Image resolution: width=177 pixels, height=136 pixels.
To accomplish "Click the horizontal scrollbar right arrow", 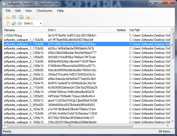I will click(168, 126).
